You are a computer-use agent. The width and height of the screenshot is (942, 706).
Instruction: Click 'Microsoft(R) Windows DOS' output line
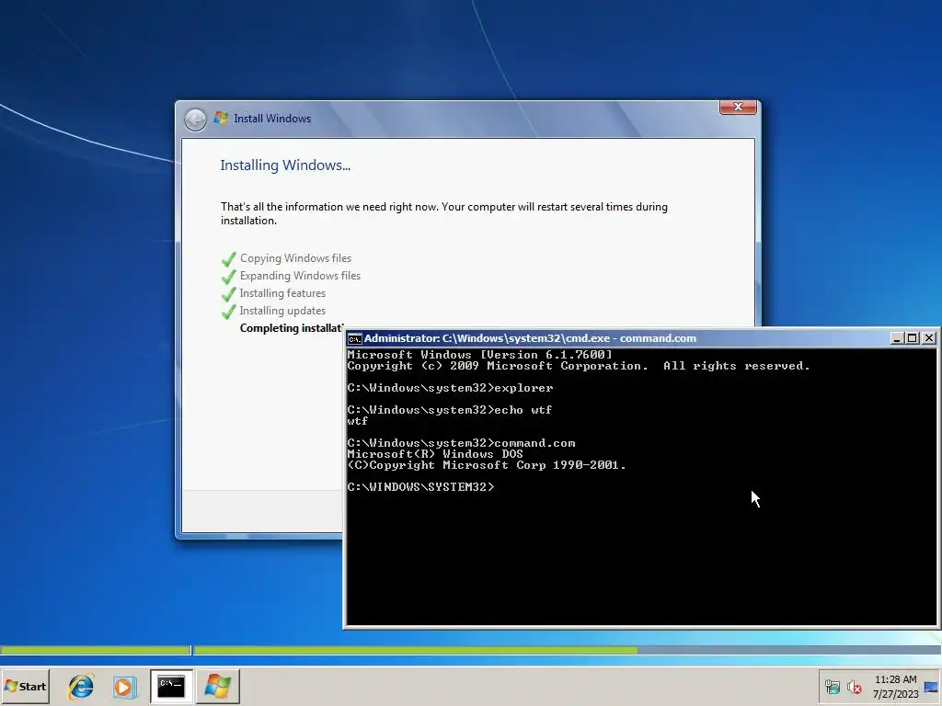435,454
